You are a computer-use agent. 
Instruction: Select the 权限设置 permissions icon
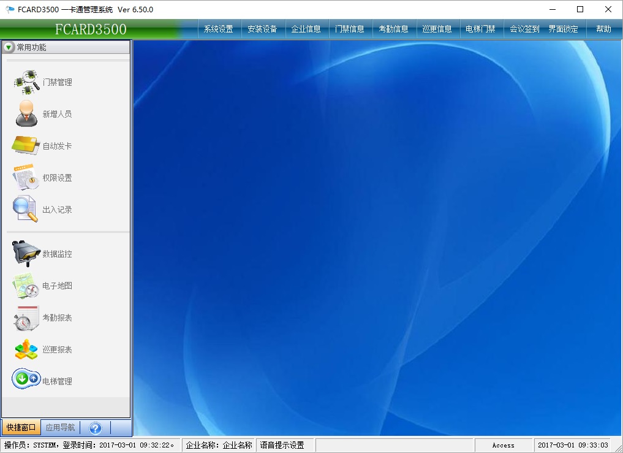(26, 178)
